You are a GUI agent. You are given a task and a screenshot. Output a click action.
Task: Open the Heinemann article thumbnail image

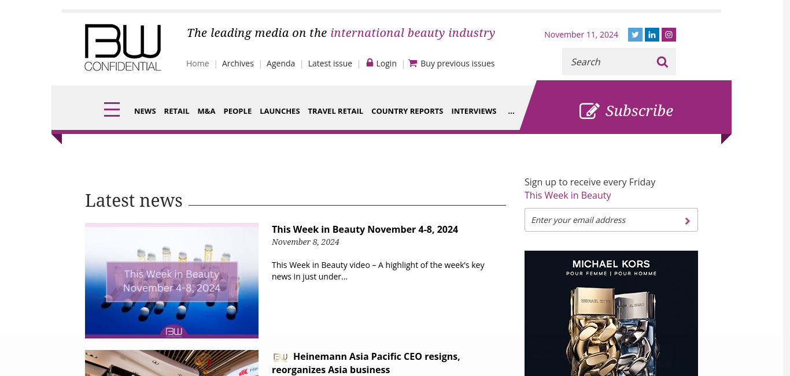pyautogui.click(x=172, y=363)
